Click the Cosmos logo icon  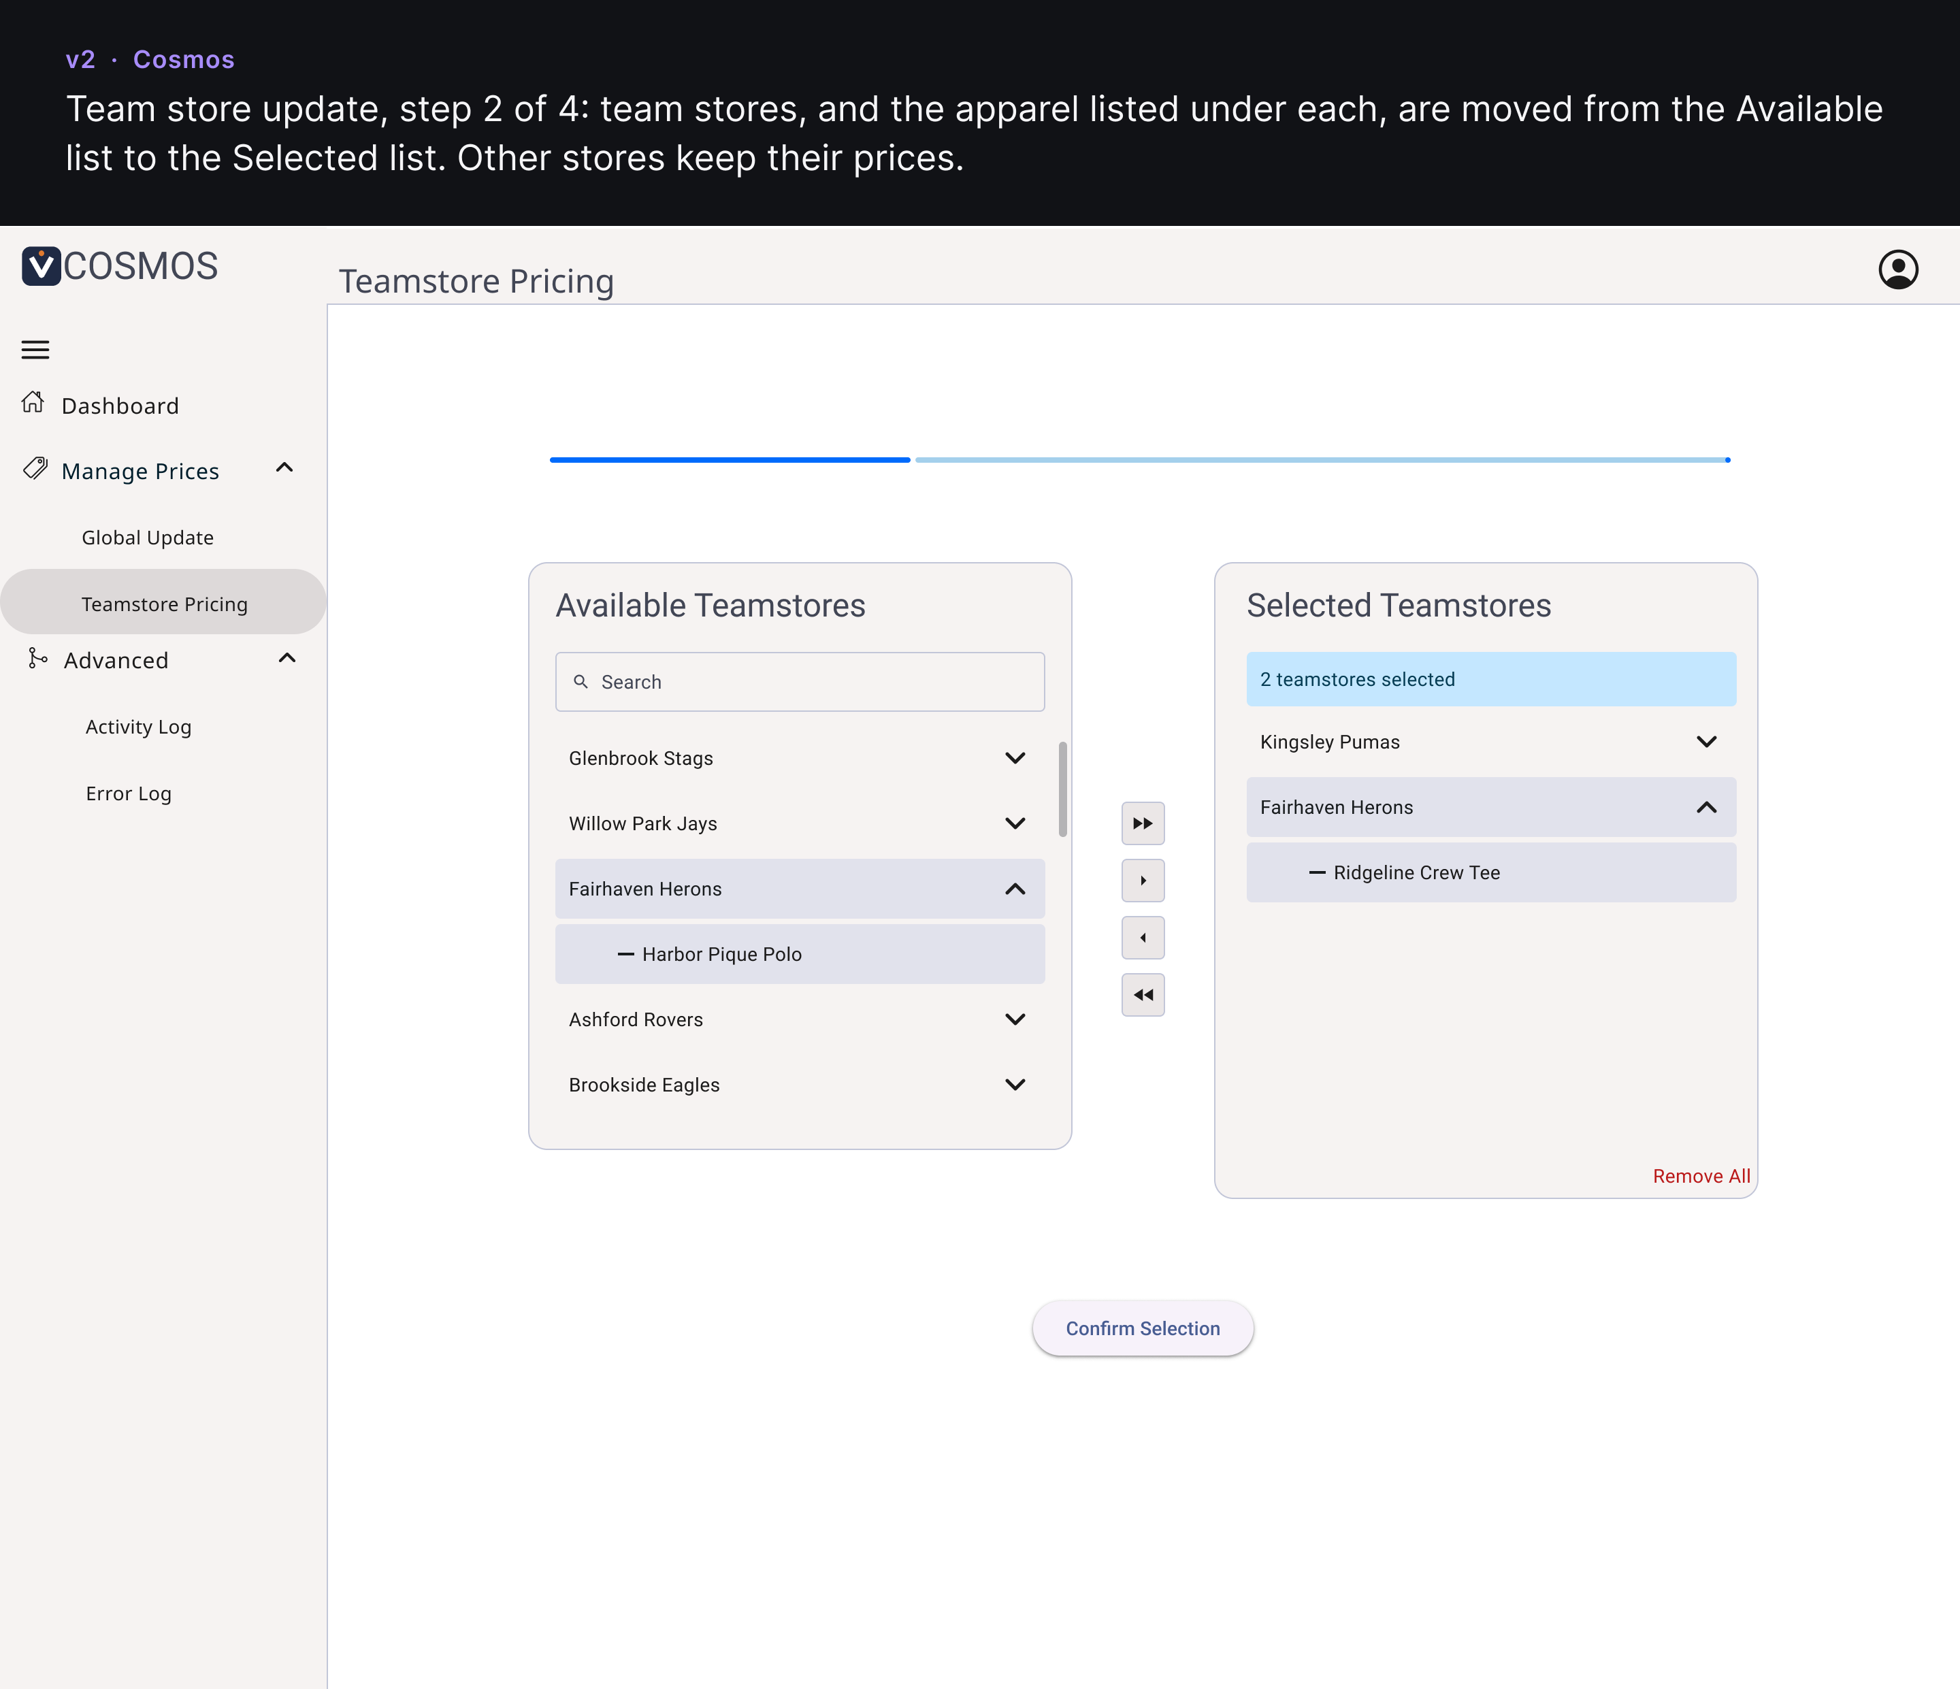41,266
